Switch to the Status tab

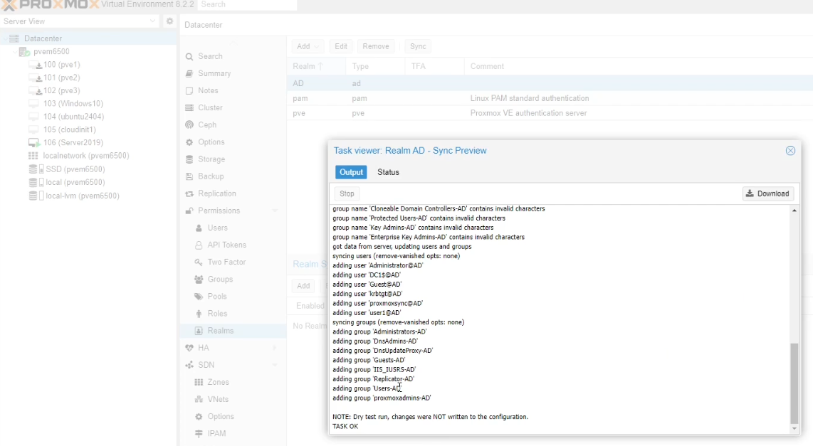pos(388,172)
